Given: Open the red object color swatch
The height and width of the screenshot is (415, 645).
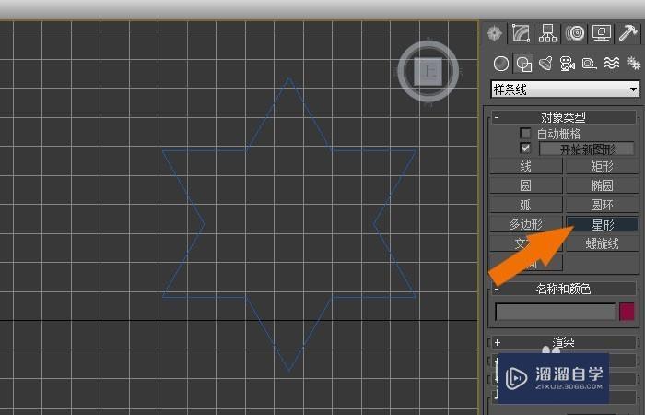Looking at the screenshot, I should click(x=627, y=312).
